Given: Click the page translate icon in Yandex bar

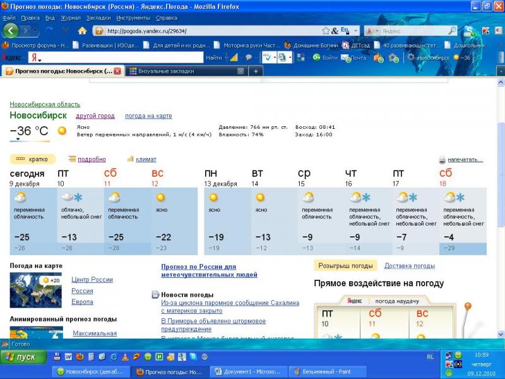Looking at the screenshot, I should click(x=282, y=57).
